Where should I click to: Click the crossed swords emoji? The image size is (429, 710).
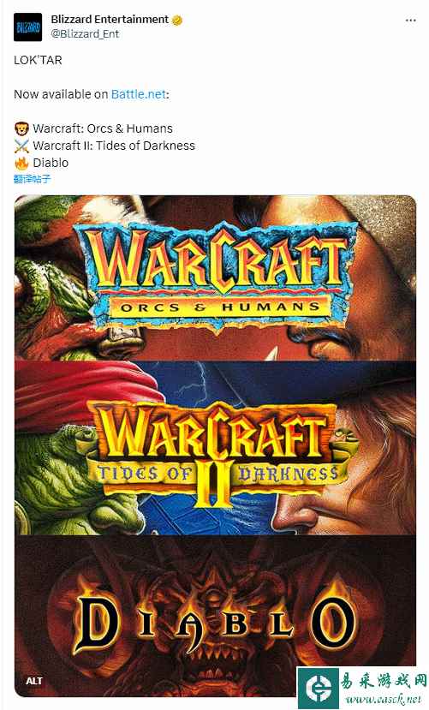21,146
